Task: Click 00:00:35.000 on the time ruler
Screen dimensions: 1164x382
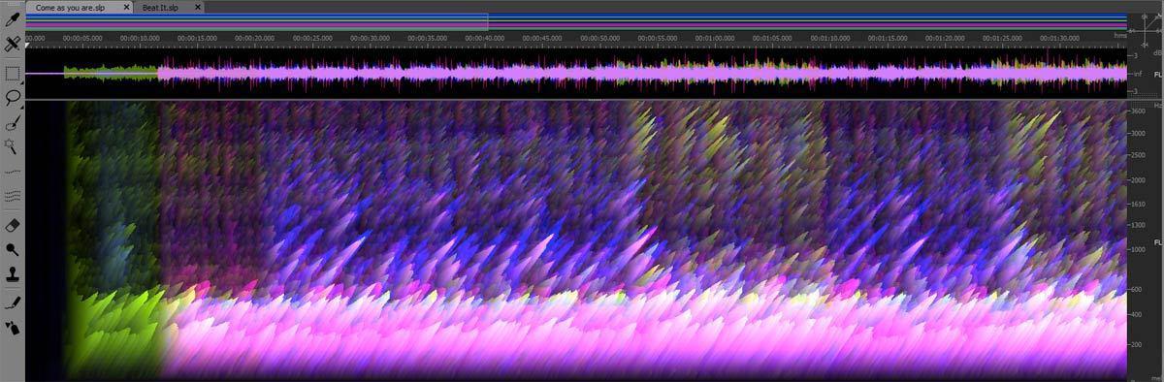Action: coord(427,38)
